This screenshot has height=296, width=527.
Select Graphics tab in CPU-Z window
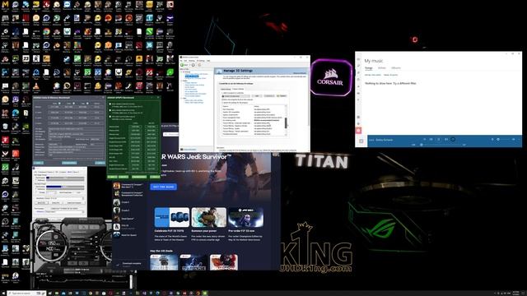tap(63, 172)
